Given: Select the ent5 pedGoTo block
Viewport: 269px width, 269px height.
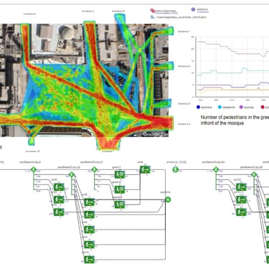Looking at the screenshot, I should [59, 187].
